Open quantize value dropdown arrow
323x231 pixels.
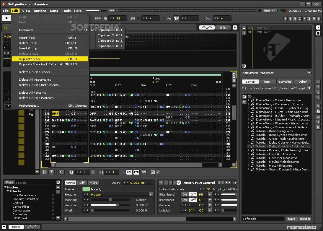(93, 172)
